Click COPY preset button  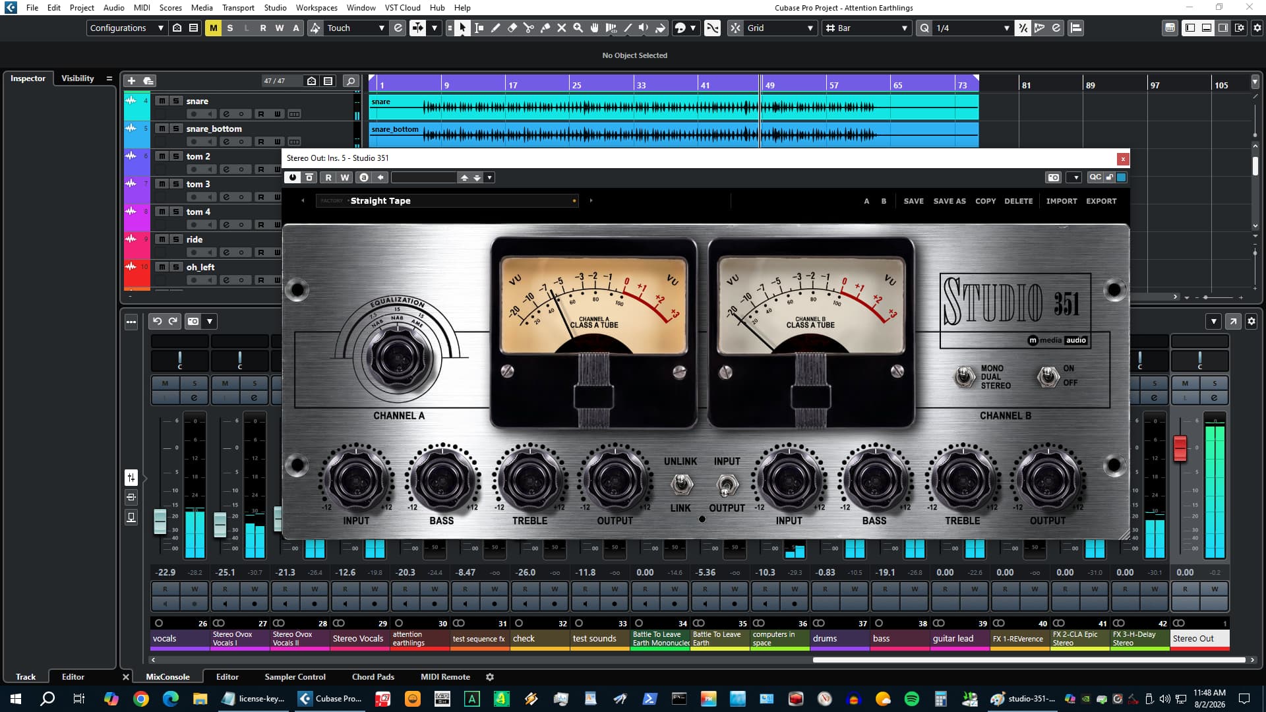986,201
